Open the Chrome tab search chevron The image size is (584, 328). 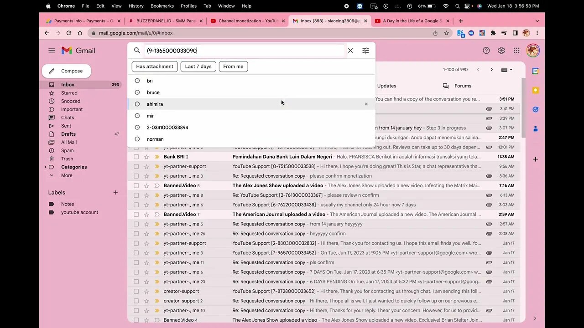537,21
